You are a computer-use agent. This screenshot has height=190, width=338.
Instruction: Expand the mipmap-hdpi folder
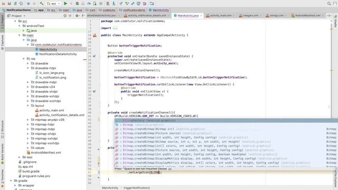28,125
